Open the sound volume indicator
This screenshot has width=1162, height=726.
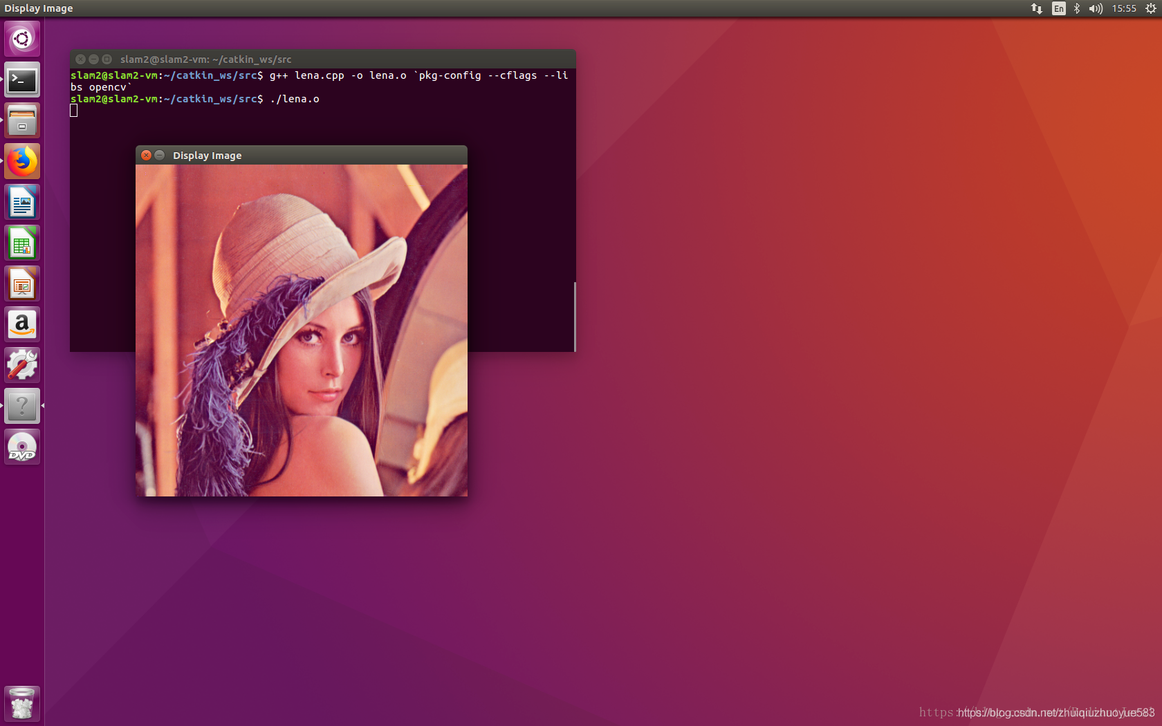[x=1096, y=8]
